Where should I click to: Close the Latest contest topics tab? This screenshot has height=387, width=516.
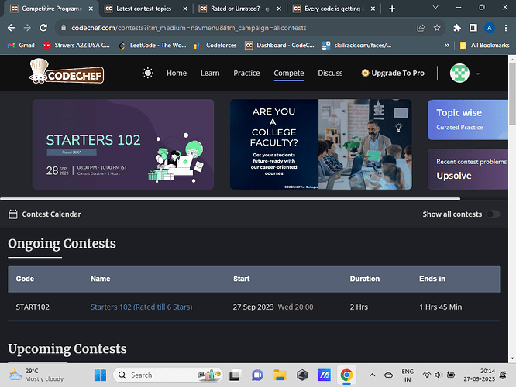pos(185,9)
